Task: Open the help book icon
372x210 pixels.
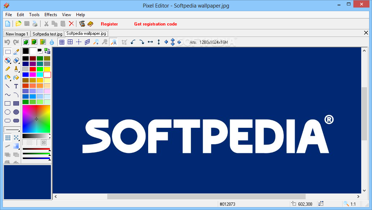Action: tap(90, 24)
